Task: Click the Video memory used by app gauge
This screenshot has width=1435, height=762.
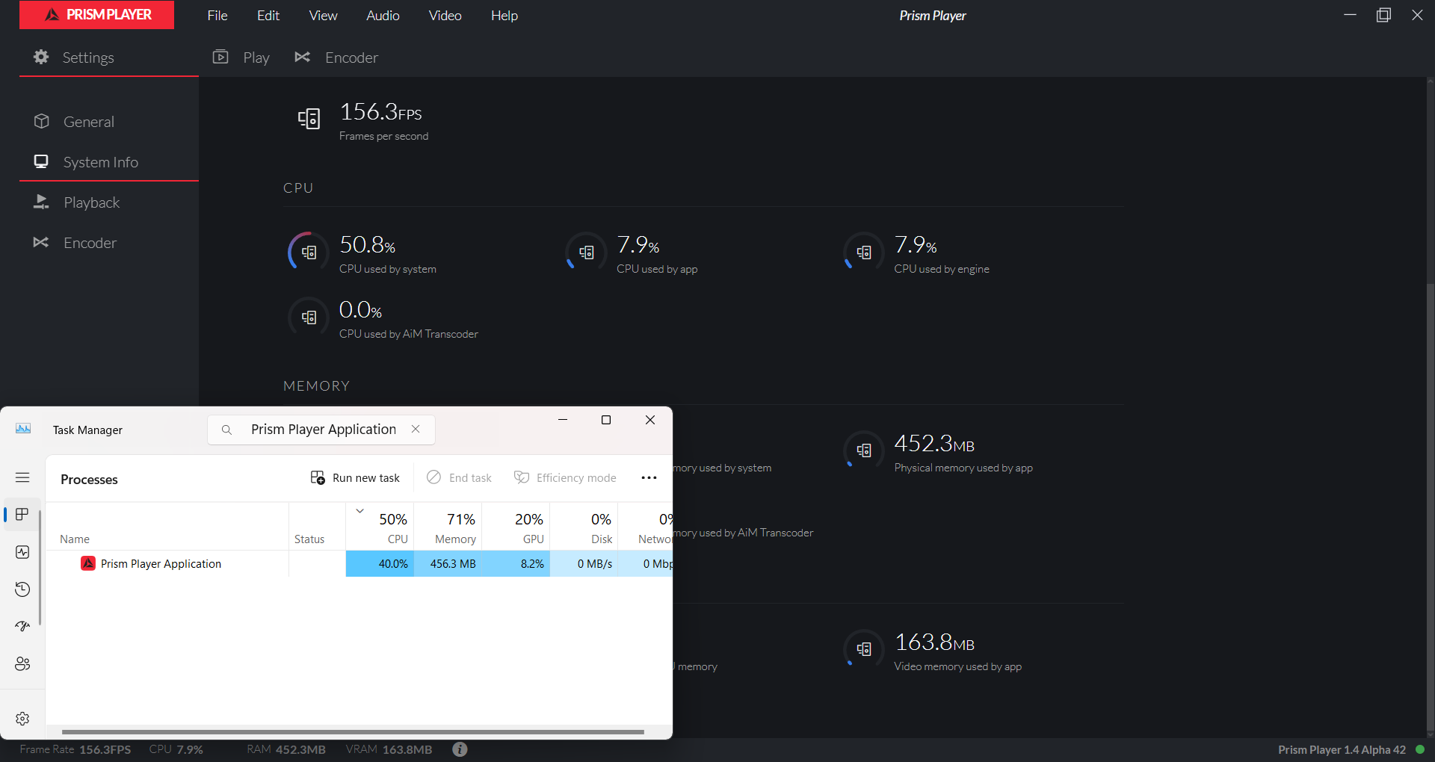Action: 864,649
